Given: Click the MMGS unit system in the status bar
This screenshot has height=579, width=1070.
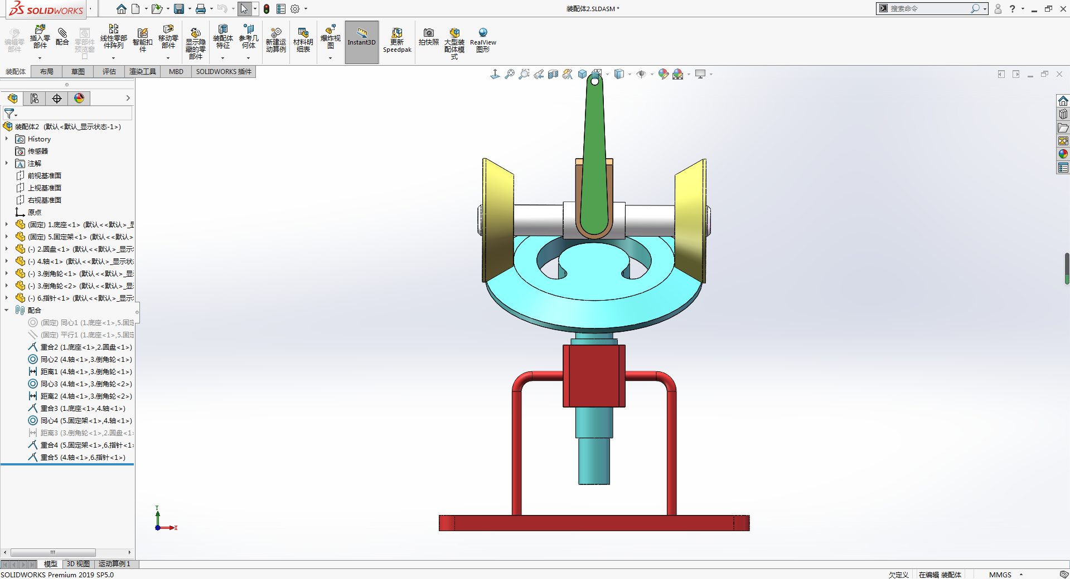Looking at the screenshot, I should [x=1000, y=575].
